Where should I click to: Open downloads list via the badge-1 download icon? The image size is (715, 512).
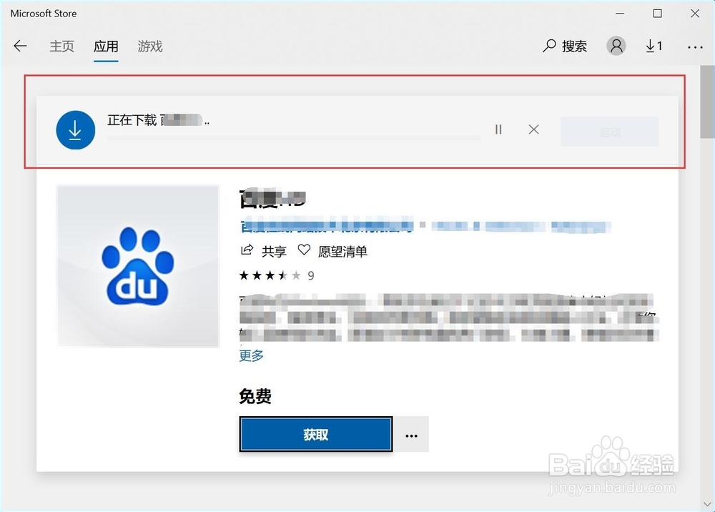tap(652, 46)
